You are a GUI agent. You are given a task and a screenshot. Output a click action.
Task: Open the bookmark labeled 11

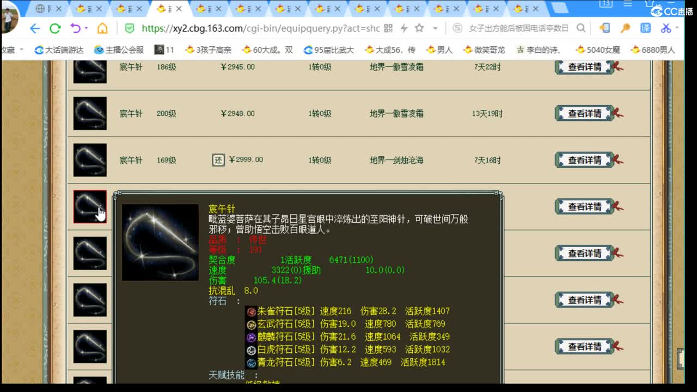[164, 50]
